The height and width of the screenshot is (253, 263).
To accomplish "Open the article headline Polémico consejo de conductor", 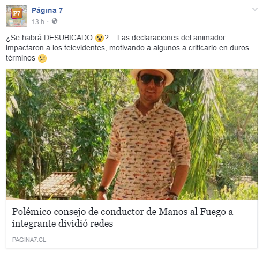I will click(123, 218).
